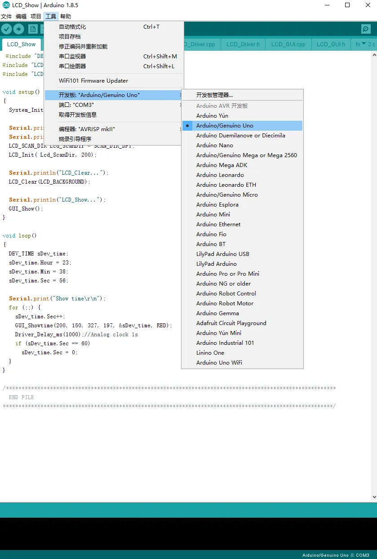
Task: Open the 项目 menu
Action: click(x=36, y=17)
